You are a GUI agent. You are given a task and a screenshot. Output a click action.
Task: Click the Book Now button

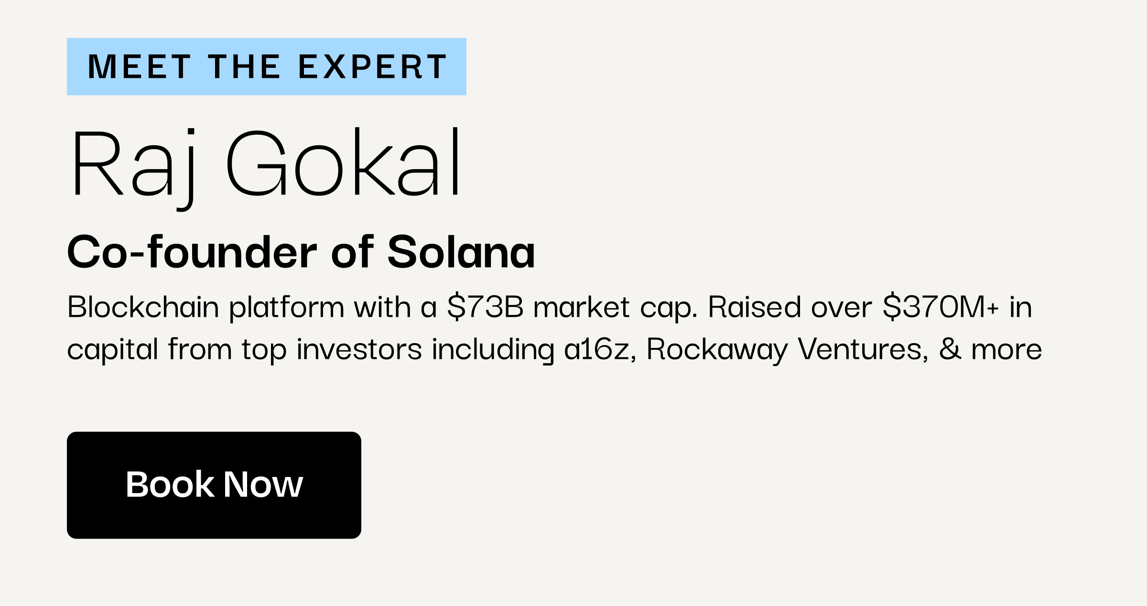point(214,485)
